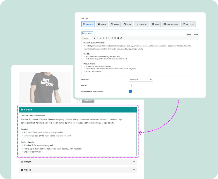Switch to the Visual editor tab
This screenshot has height=179, width=218.
(x=189, y=35)
